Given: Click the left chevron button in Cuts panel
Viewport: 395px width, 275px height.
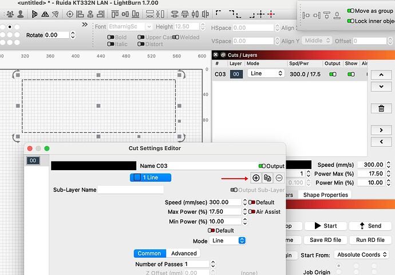Looking at the screenshot, I should pos(381,142).
